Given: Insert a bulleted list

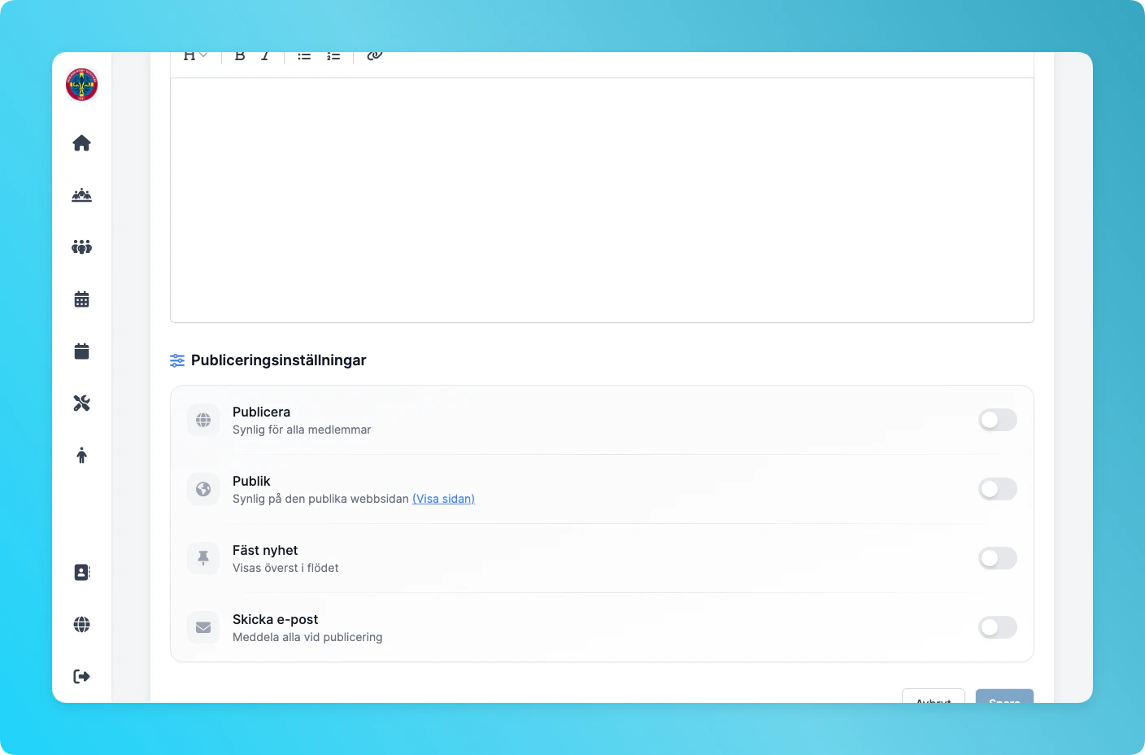Looking at the screenshot, I should click(x=304, y=55).
